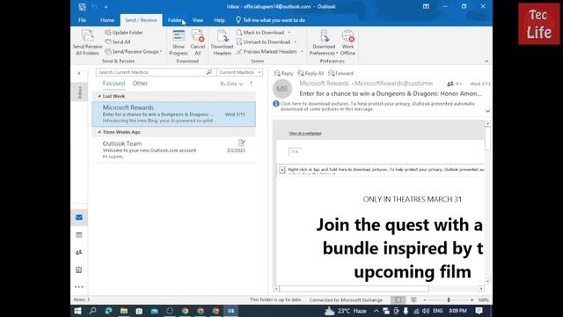
Task: Click the MR sender avatar
Action: [x=281, y=89]
